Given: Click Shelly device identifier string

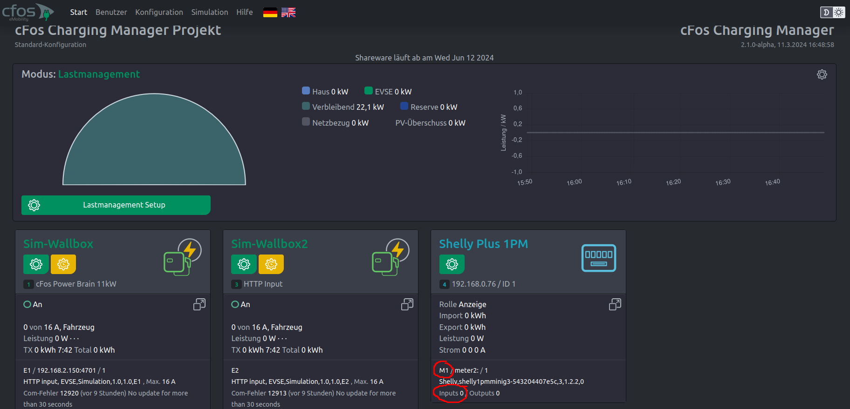Looking at the screenshot, I should tap(511, 382).
